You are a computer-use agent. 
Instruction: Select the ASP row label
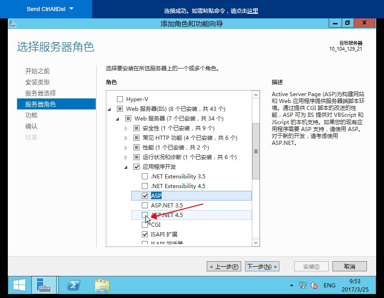pos(156,196)
